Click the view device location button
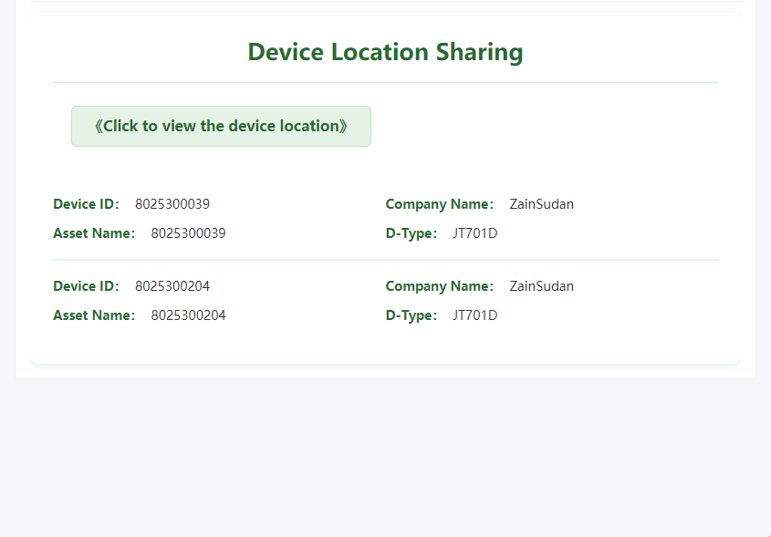The image size is (771, 537). tap(221, 126)
